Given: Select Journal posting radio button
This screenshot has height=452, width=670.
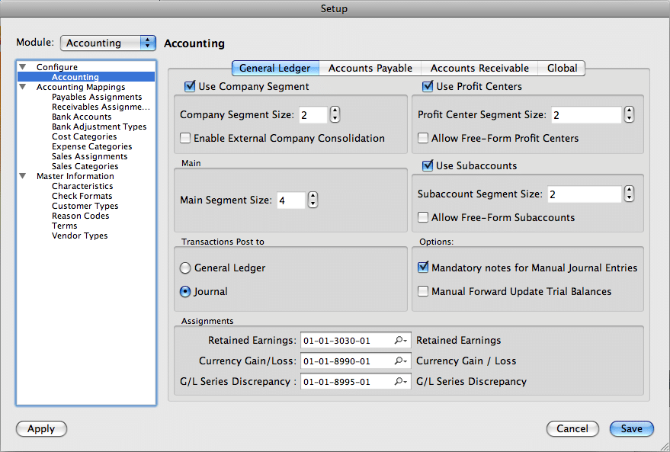Looking at the screenshot, I should (x=185, y=291).
